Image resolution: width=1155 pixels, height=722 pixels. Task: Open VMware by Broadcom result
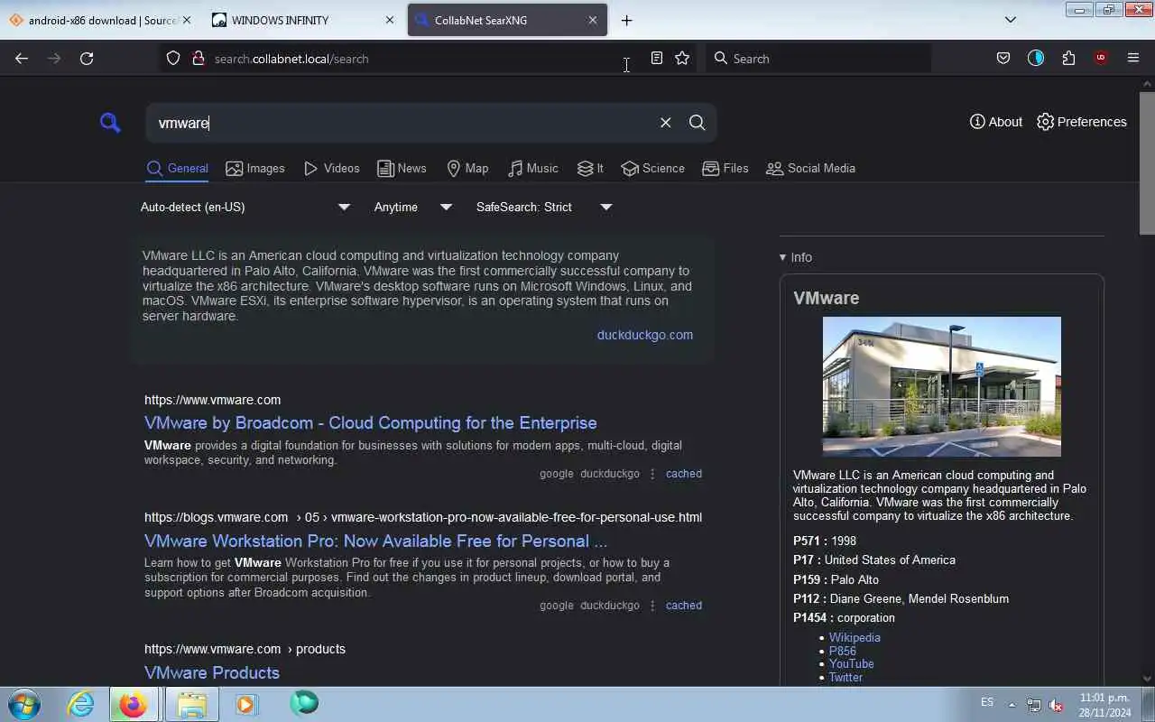pyautogui.click(x=370, y=422)
